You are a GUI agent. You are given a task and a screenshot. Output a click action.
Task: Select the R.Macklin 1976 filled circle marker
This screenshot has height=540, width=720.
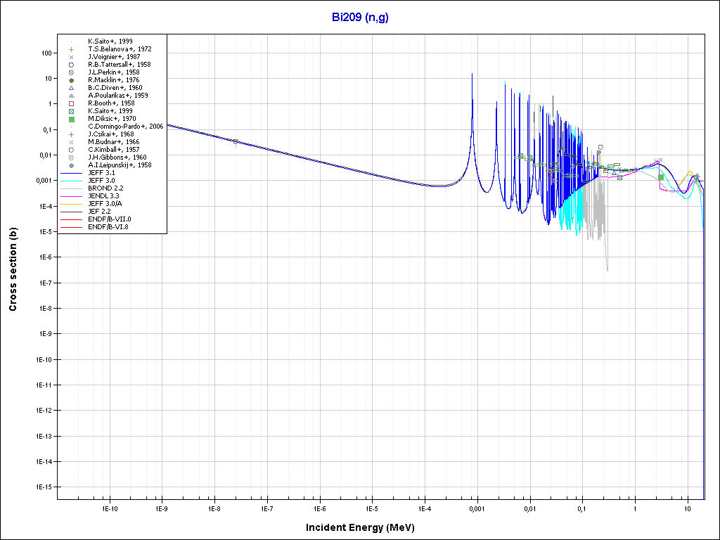click(x=72, y=80)
